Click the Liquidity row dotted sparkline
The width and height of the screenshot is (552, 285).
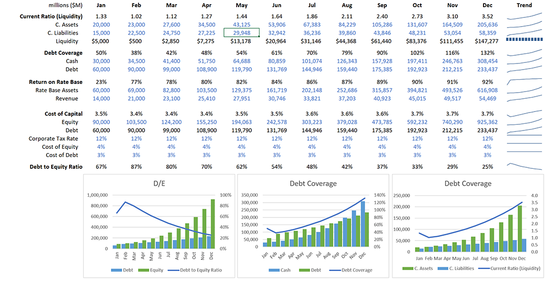(524, 39)
